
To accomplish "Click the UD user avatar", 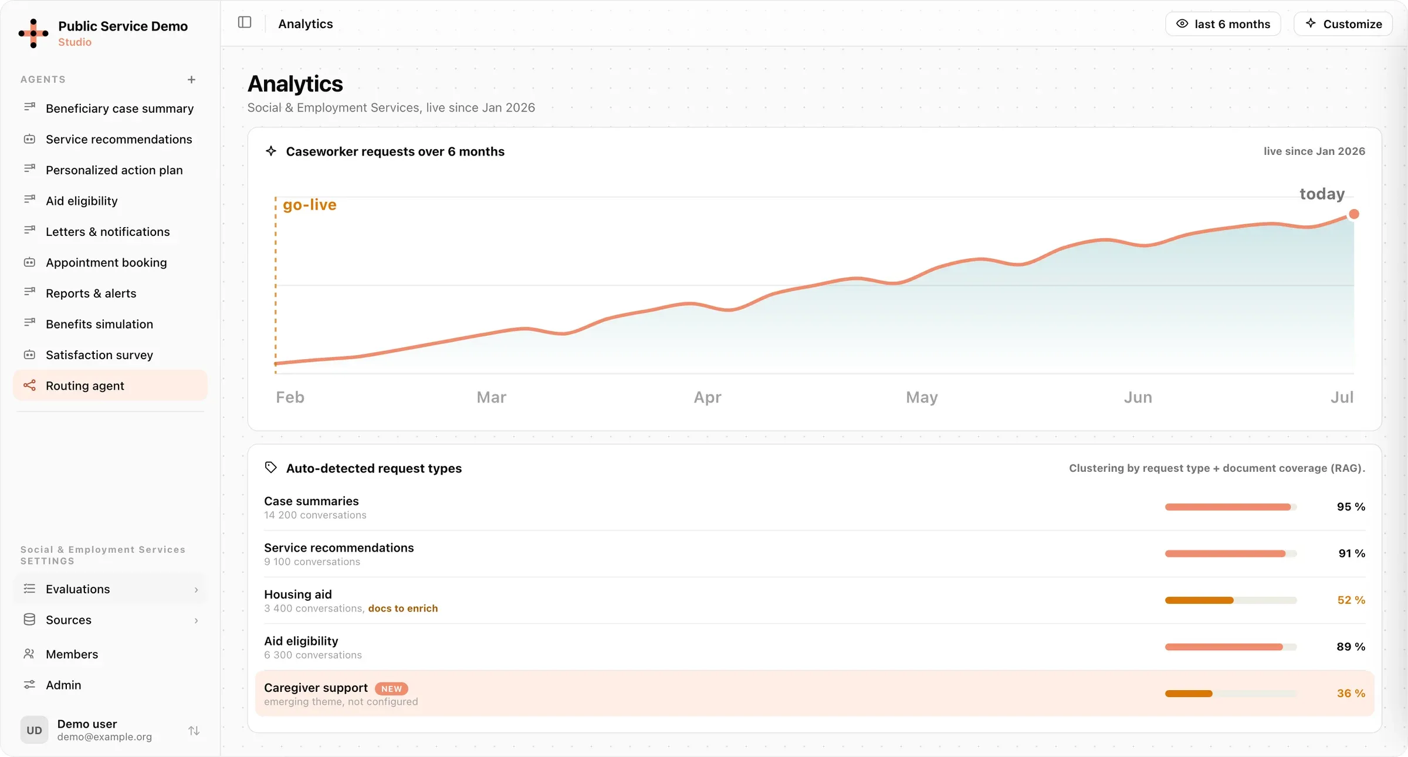I will [x=35, y=730].
